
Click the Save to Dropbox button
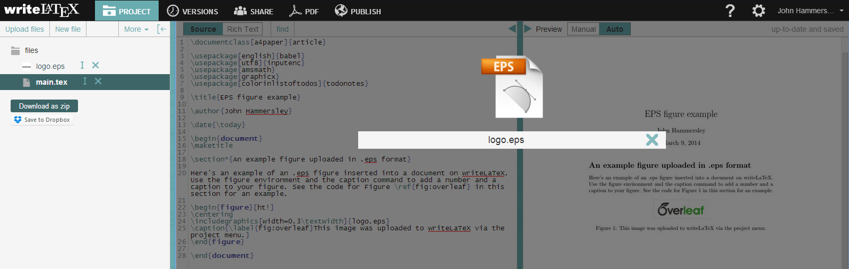coord(42,120)
